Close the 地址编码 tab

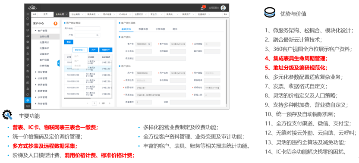(x=82, y=14)
